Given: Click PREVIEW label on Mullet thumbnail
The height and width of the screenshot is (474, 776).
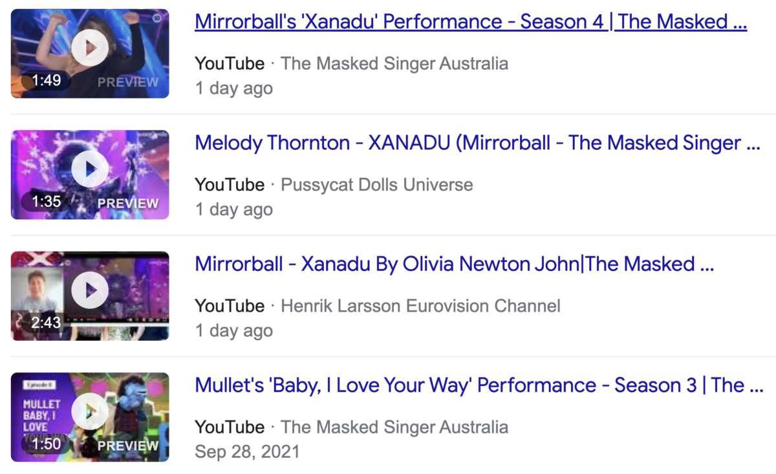Looking at the screenshot, I should 128,446.
